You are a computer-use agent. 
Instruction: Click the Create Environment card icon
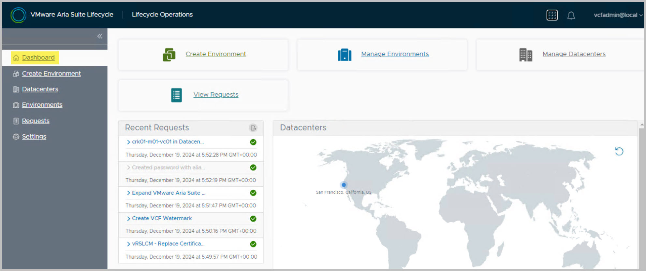coord(169,55)
